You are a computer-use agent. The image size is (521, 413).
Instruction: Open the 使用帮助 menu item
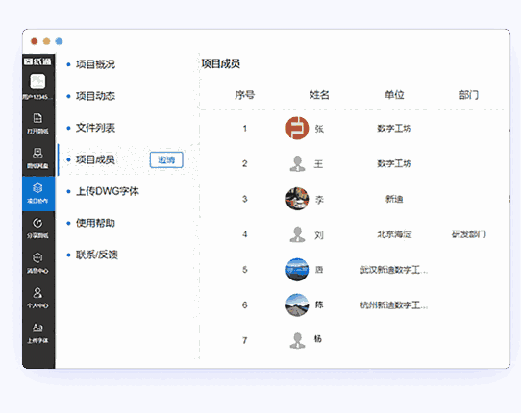pos(95,223)
